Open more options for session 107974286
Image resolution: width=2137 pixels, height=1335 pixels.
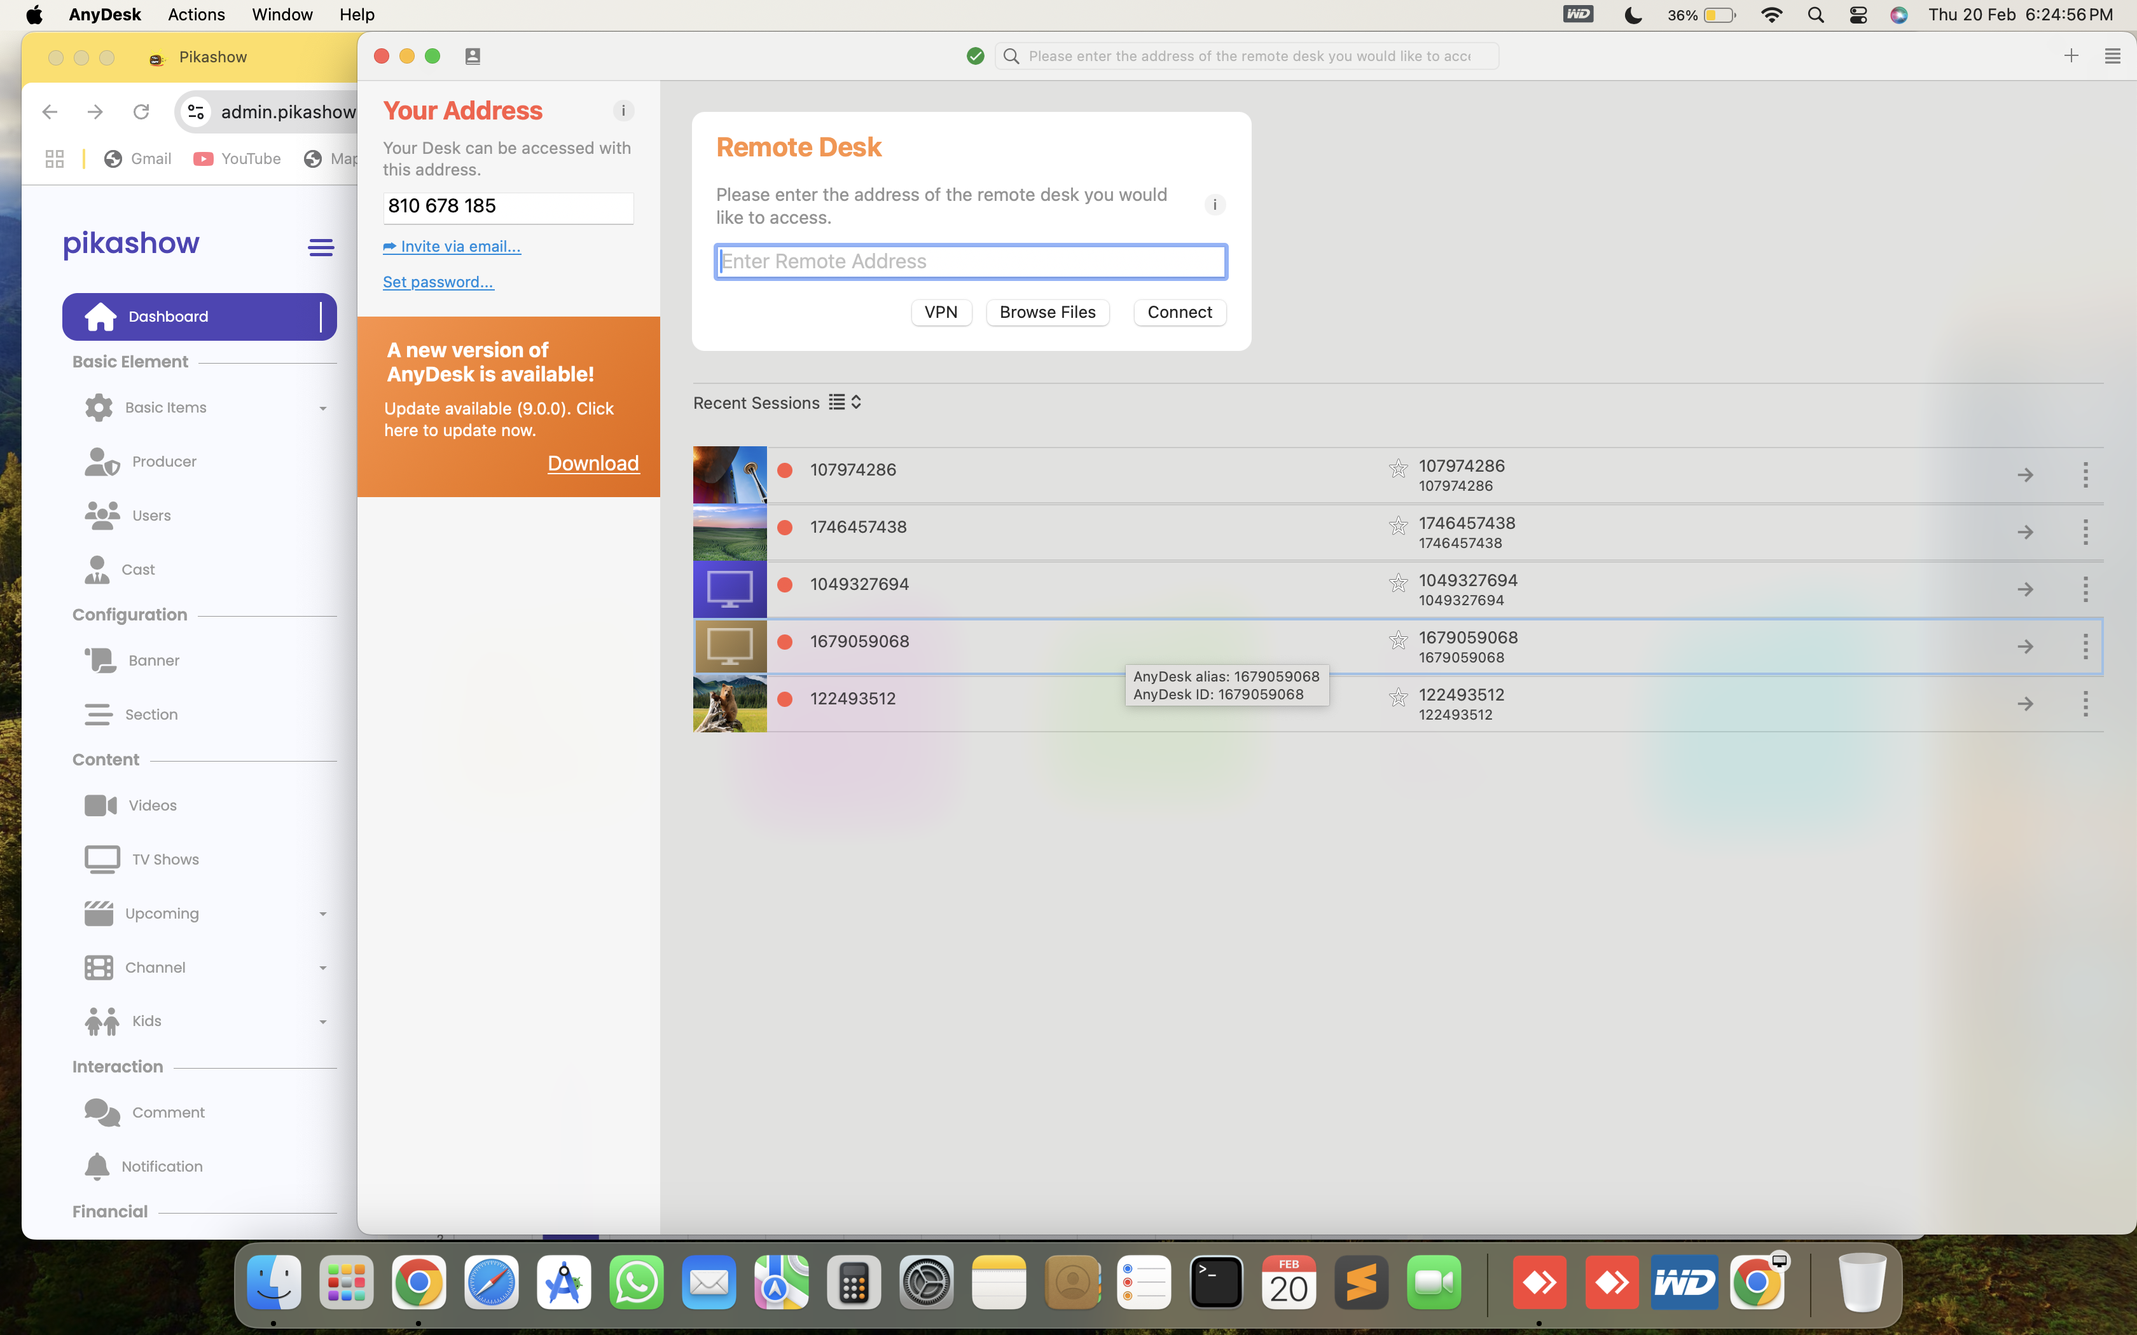coord(2085,475)
